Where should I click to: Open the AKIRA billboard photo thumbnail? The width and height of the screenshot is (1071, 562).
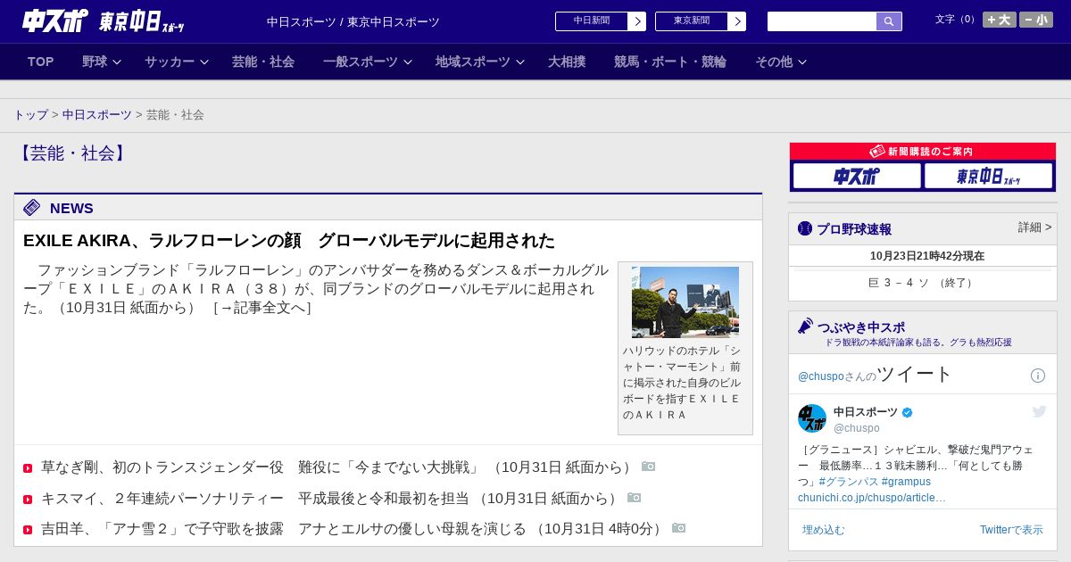[x=685, y=302]
